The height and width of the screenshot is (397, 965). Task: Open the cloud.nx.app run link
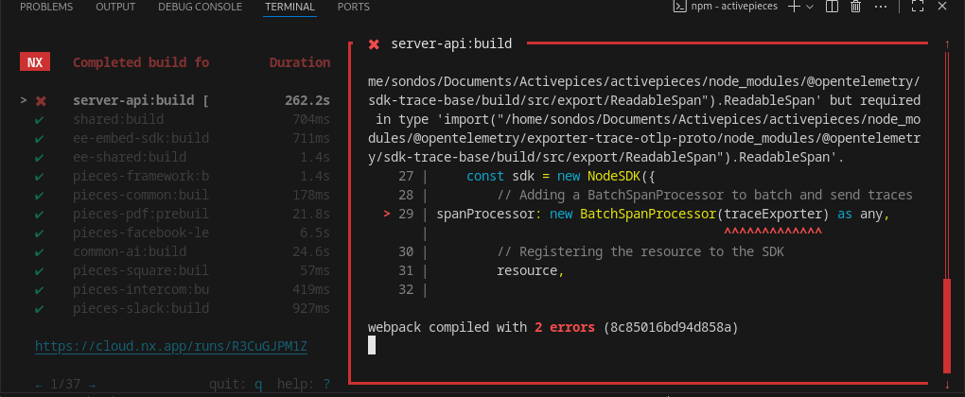(x=171, y=346)
